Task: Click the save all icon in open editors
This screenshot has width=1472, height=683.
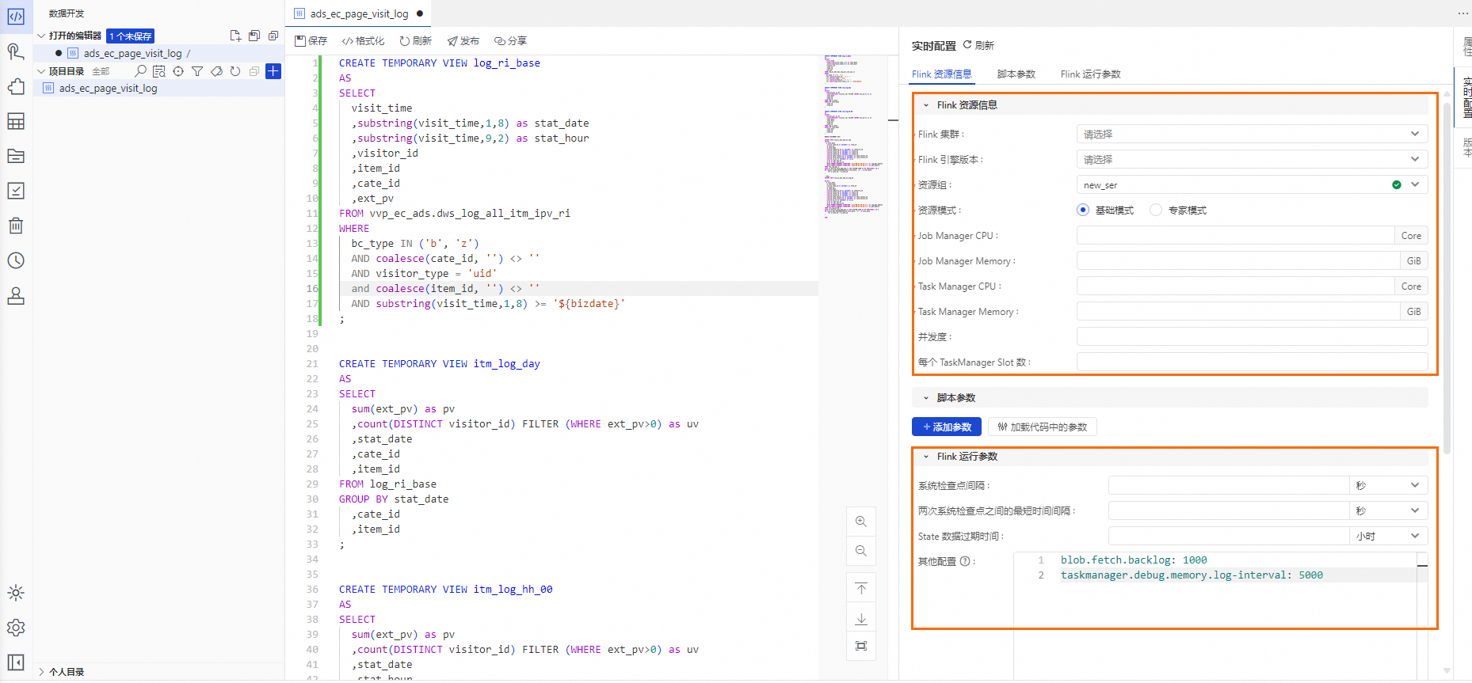Action: [254, 36]
